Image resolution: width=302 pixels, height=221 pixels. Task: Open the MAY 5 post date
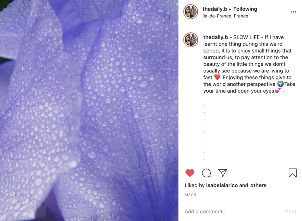191,195
